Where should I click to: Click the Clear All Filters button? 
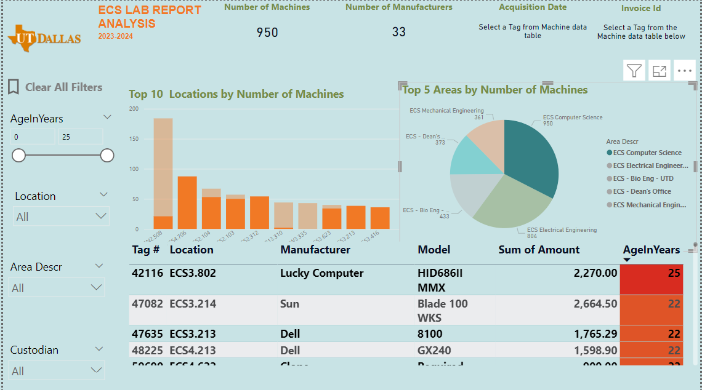click(x=63, y=87)
